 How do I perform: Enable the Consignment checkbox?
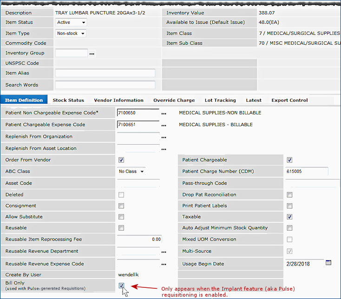tap(121, 206)
